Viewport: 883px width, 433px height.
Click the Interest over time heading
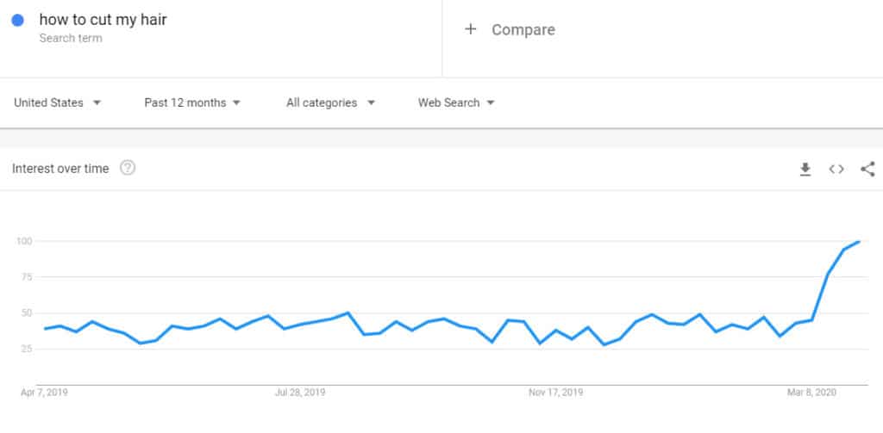pyautogui.click(x=60, y=169)
